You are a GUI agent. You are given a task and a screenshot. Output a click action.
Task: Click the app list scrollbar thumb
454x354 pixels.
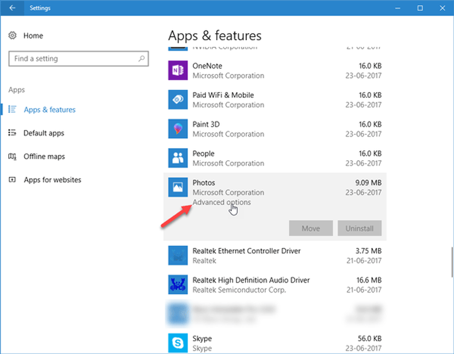coord(451,261)
